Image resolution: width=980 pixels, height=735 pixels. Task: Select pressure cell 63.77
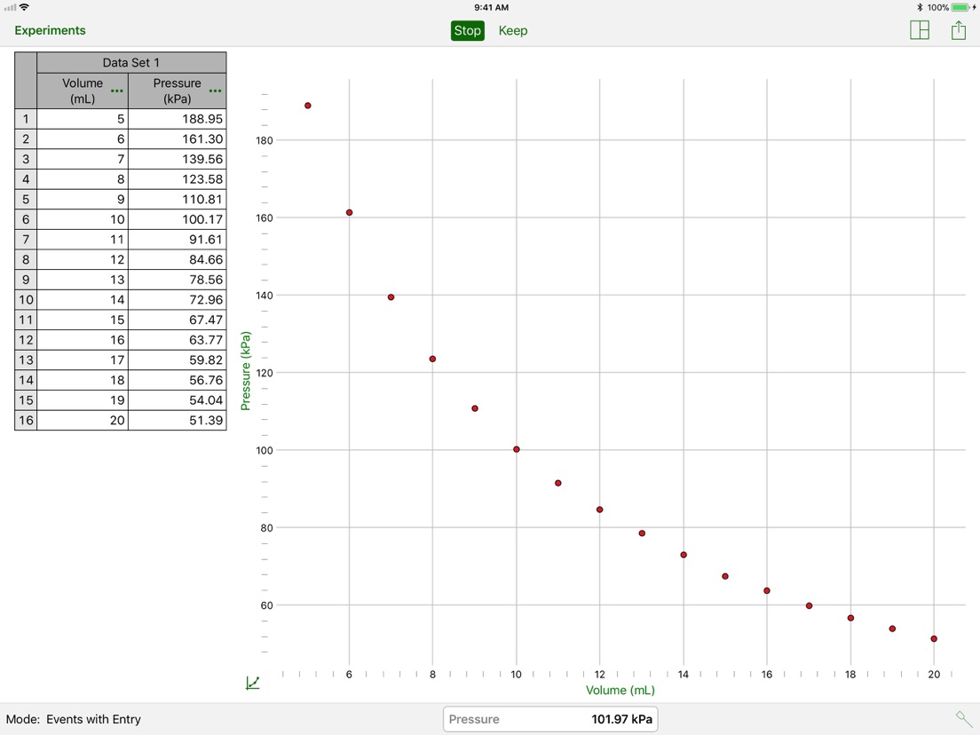pyautogui.click(x=178, y=339)
